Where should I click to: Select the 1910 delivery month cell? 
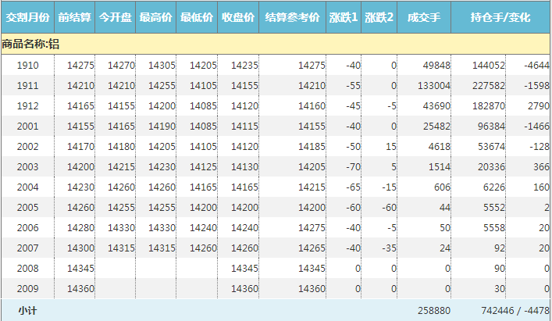coord(27,66)
